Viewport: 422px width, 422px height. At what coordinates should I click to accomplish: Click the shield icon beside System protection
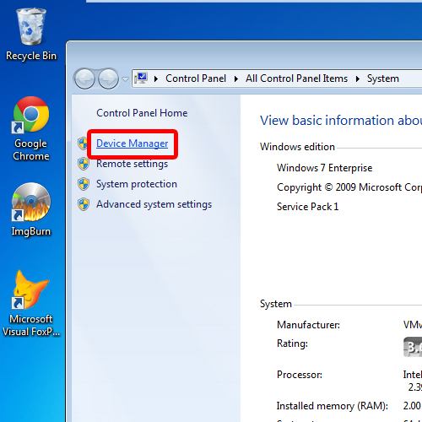tap(84, 184)
